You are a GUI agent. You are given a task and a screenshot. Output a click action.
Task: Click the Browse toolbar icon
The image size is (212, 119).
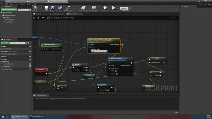pos(52,8)
